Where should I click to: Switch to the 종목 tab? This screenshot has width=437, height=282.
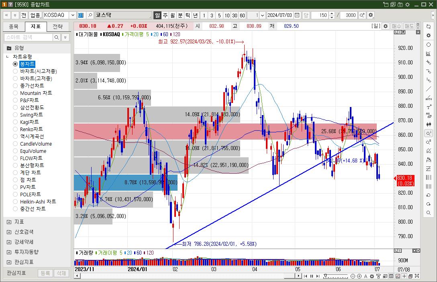pos(14,27)
